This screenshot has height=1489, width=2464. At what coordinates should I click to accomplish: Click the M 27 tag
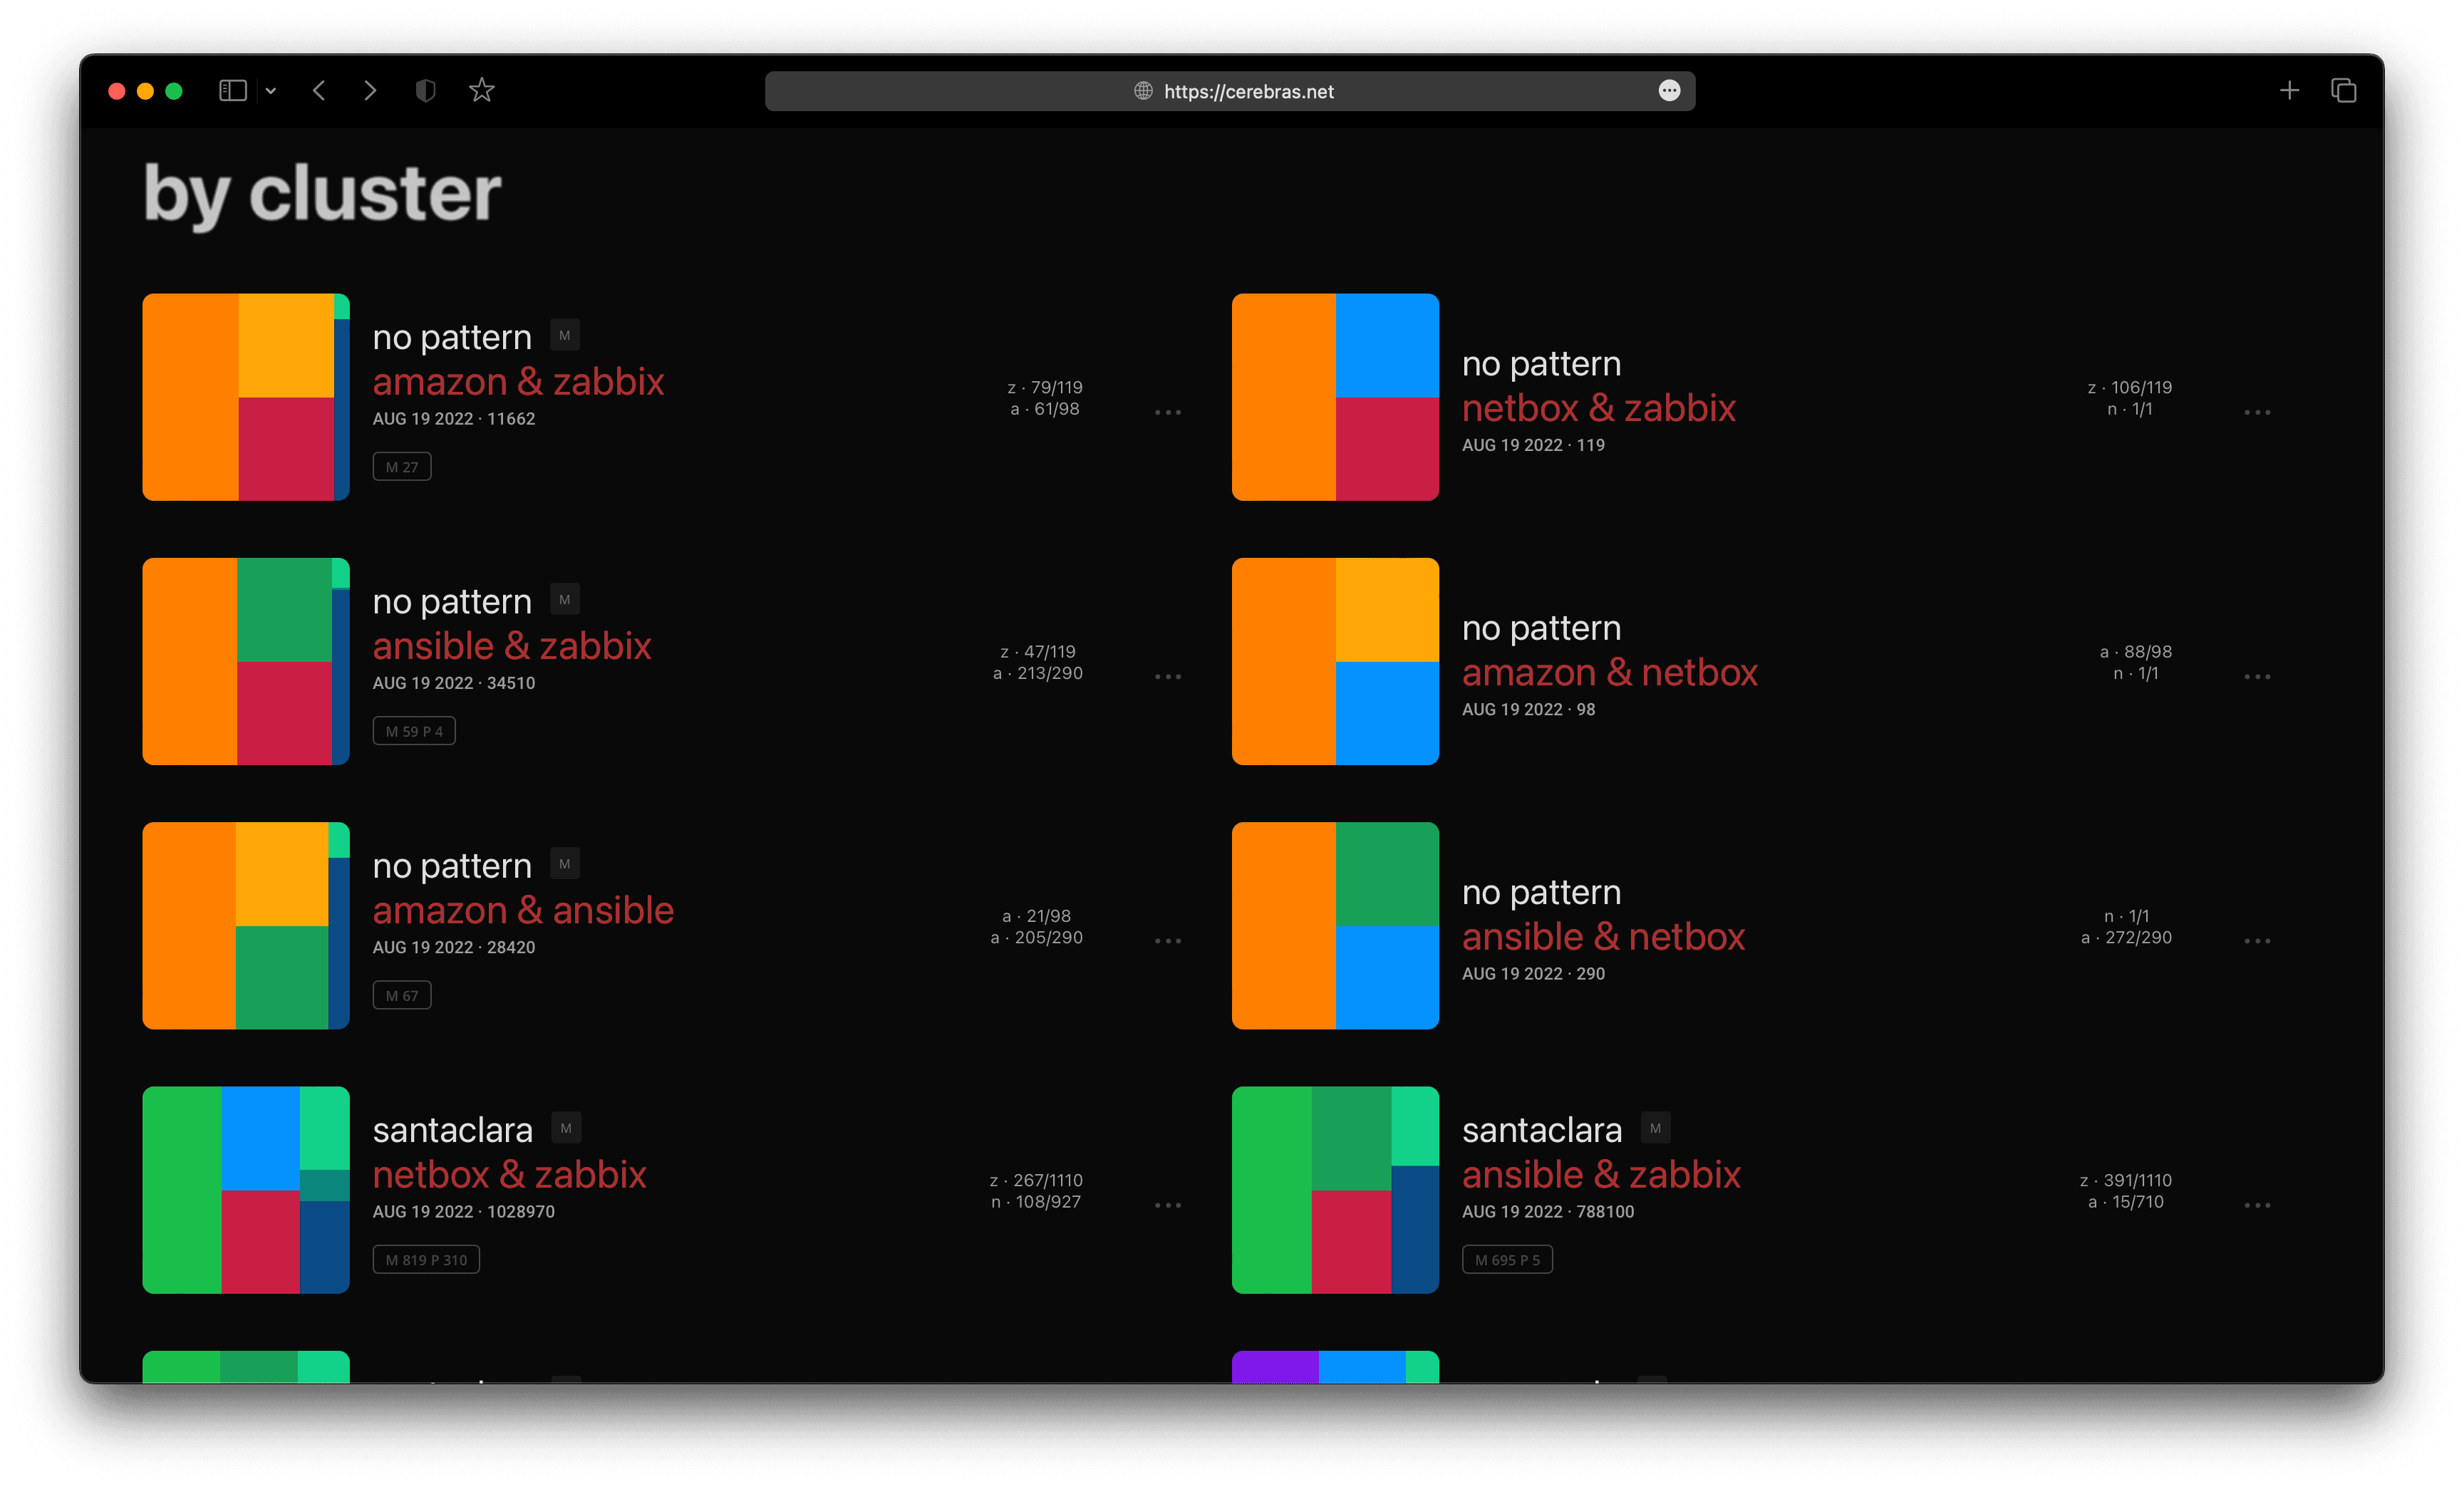point(402,467)
